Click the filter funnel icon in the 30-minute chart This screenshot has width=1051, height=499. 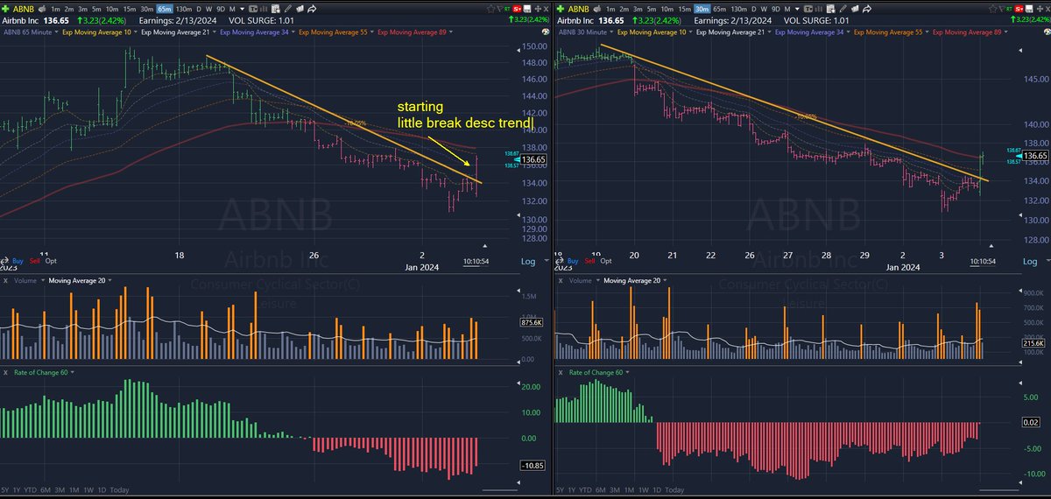[1001, 9]
